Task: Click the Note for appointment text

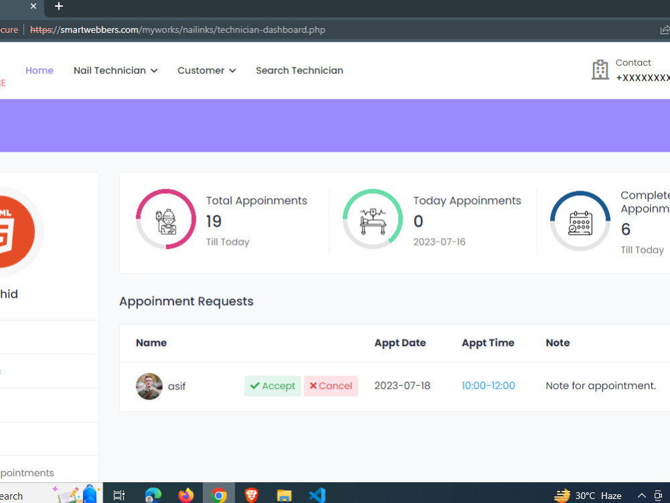Action: (600, 386)
